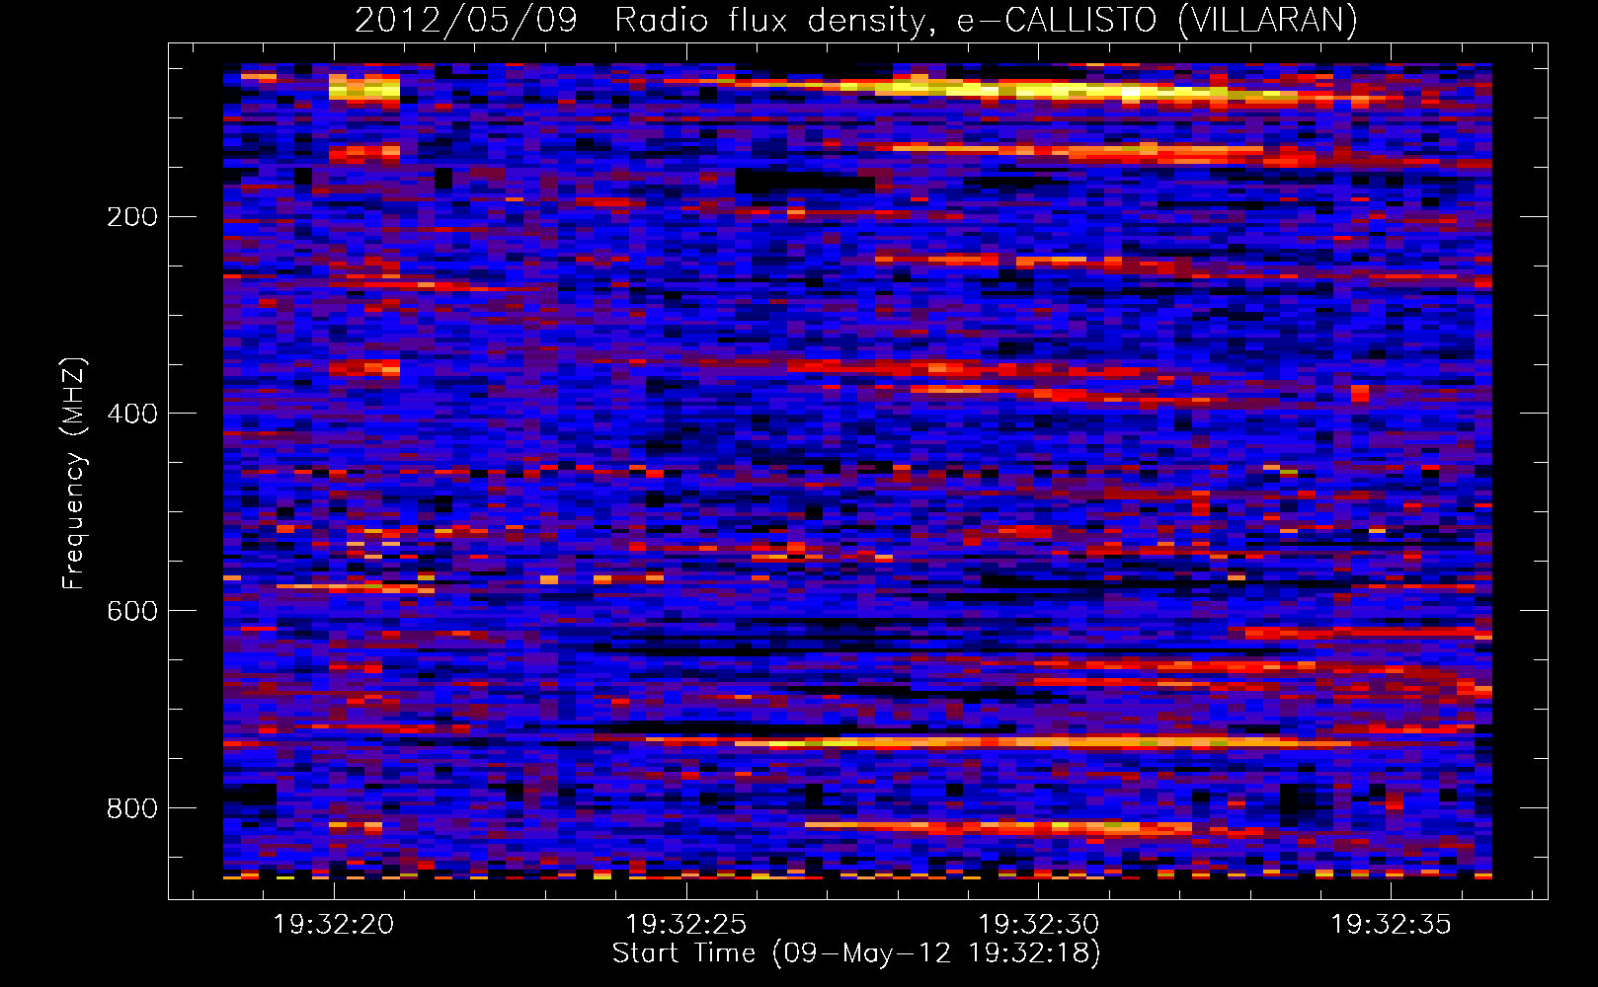Click the 600 frequency tick label

pyautogui.click(x=132, y=611)
